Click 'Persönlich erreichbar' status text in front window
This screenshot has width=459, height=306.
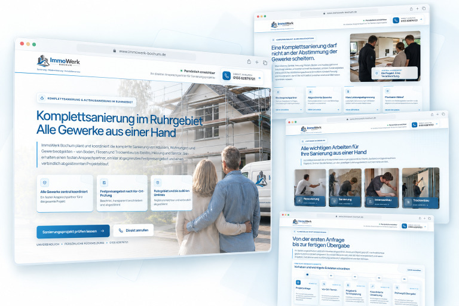pos(199,72)
